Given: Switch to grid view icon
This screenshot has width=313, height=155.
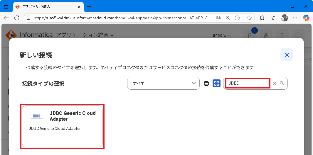Looking at the screenshot, I should 216,83.
